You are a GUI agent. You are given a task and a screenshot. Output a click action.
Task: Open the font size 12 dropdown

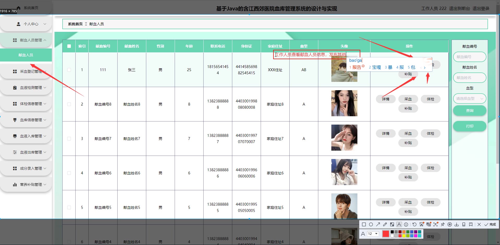point(373,234)
